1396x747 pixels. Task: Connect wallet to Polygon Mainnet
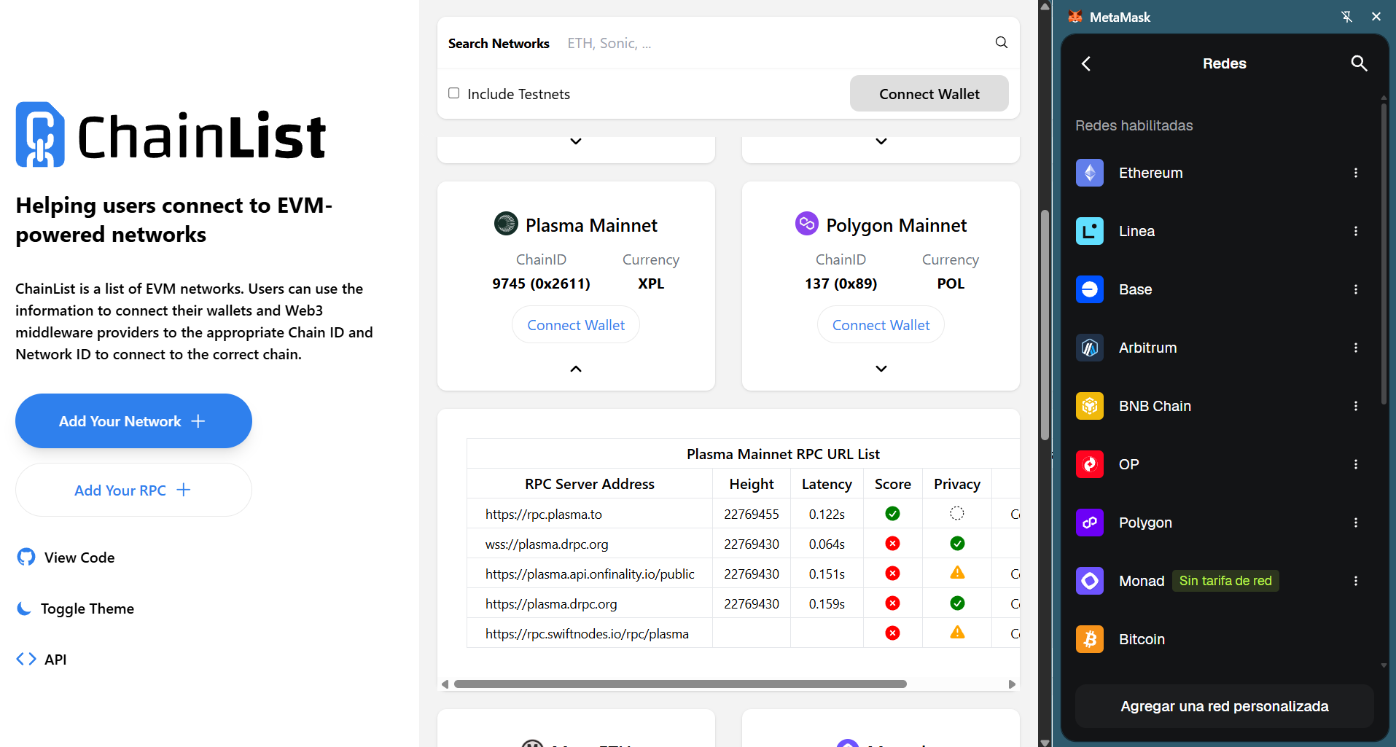[881, 325]
